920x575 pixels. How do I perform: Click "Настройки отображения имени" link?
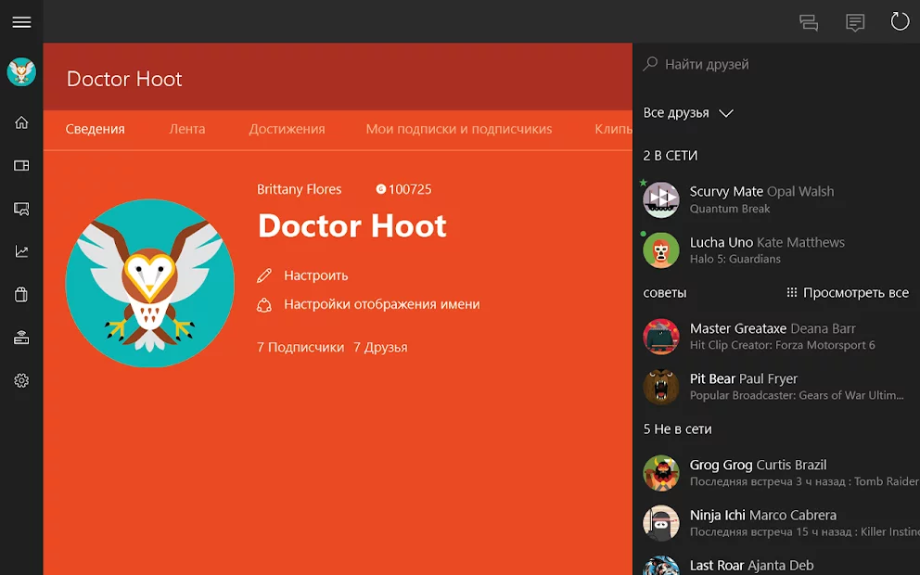381,304
